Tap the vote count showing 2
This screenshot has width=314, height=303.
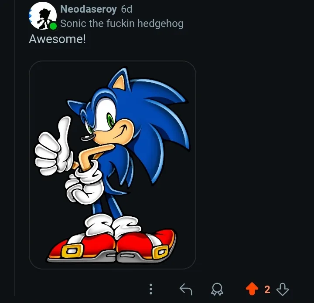267,289
